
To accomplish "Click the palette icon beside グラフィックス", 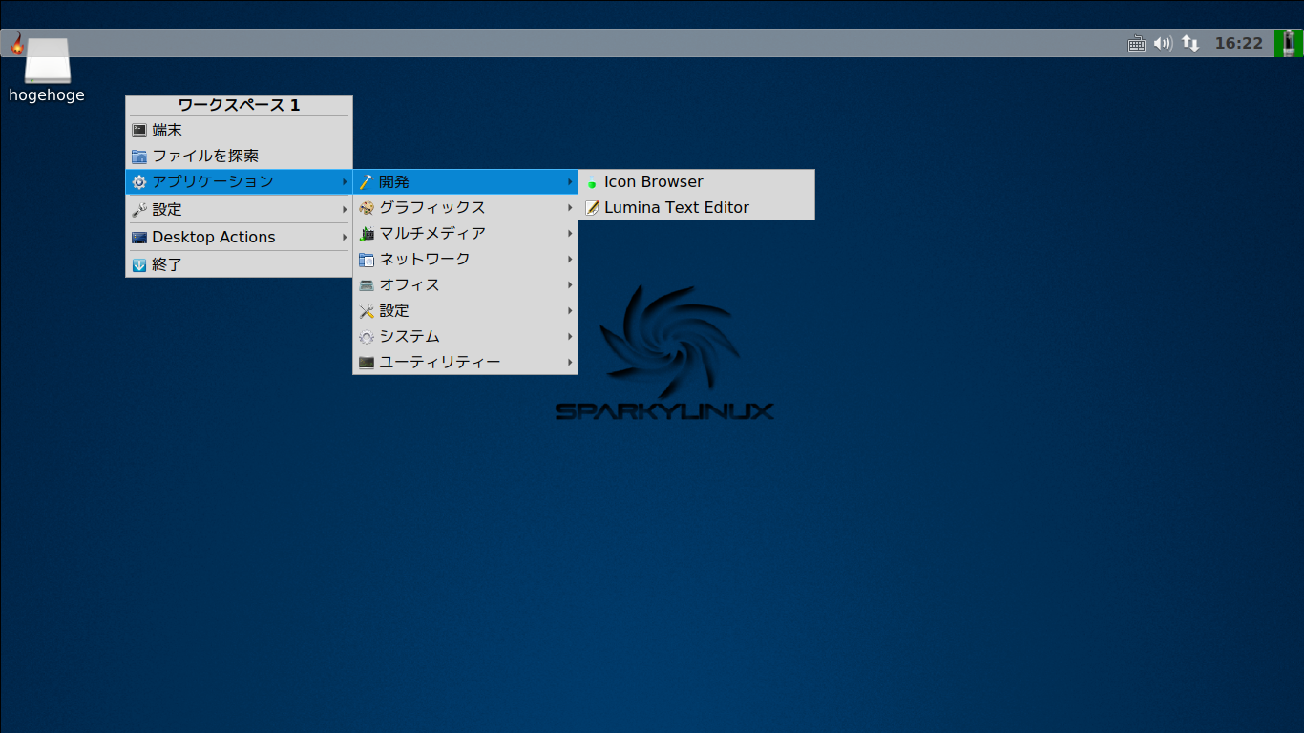I will point(367,207).
